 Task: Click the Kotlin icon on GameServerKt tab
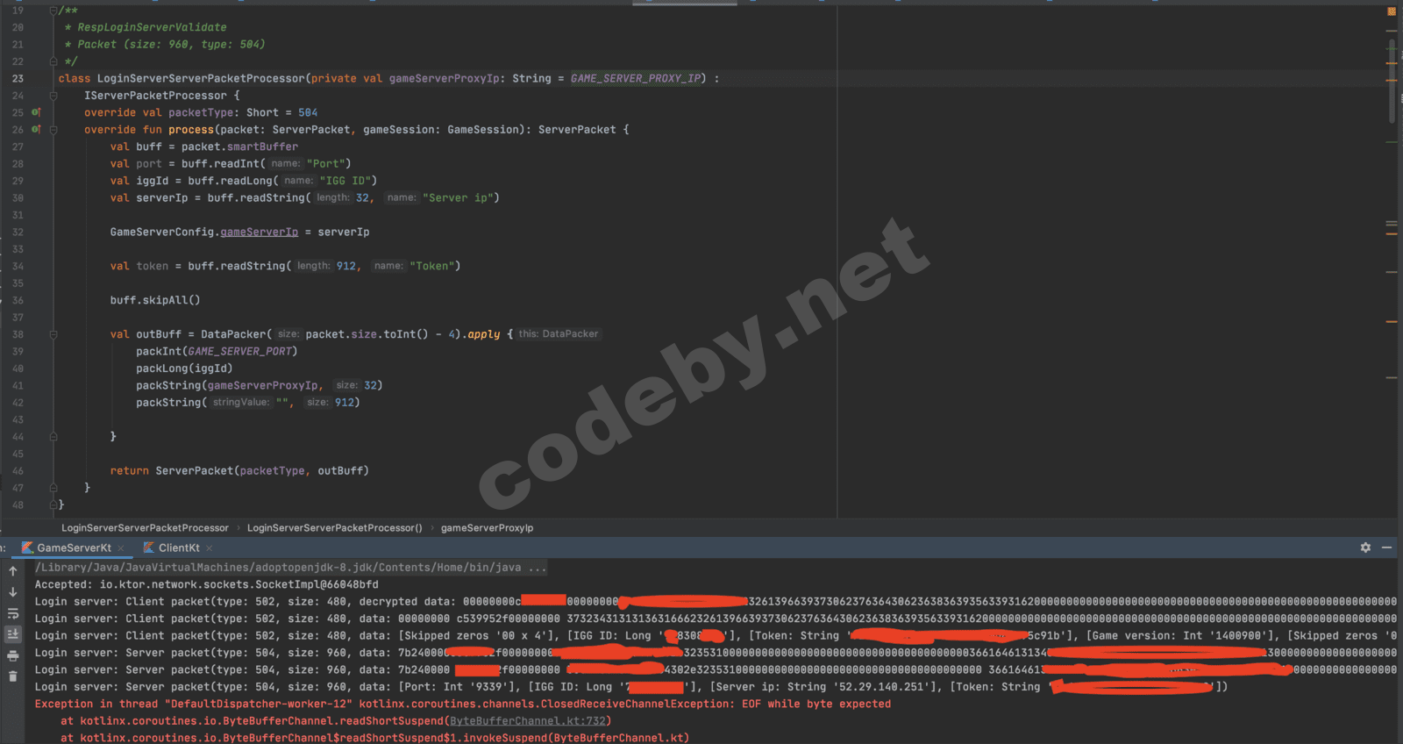[x=27, y=547]
